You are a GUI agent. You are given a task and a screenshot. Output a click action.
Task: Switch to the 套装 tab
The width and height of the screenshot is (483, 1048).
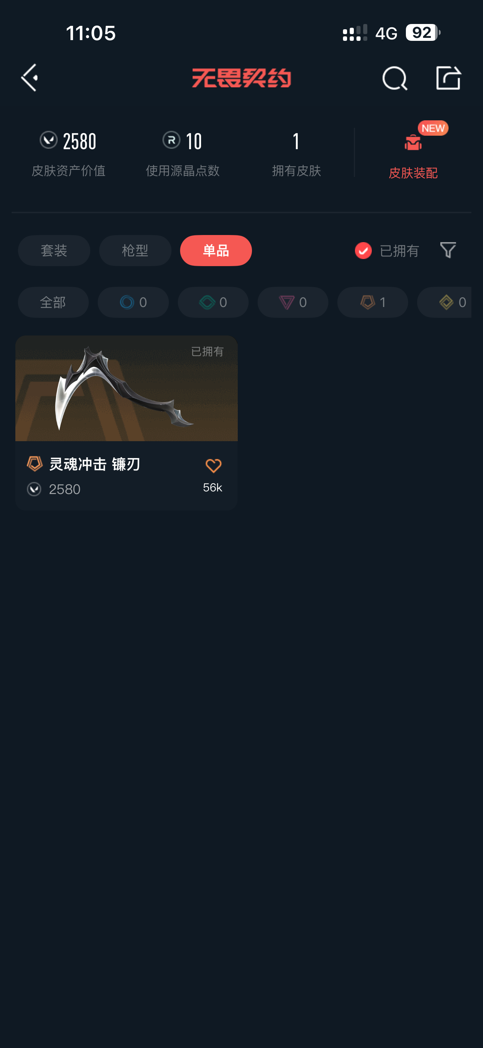54,250
